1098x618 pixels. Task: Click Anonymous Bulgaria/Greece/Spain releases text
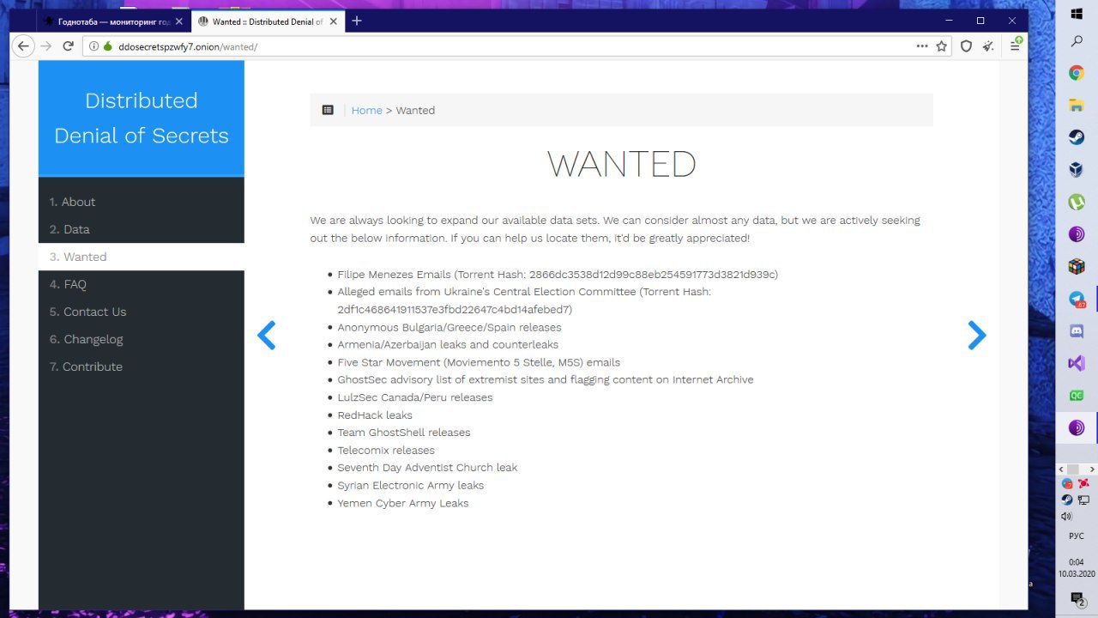coord(449,327)
